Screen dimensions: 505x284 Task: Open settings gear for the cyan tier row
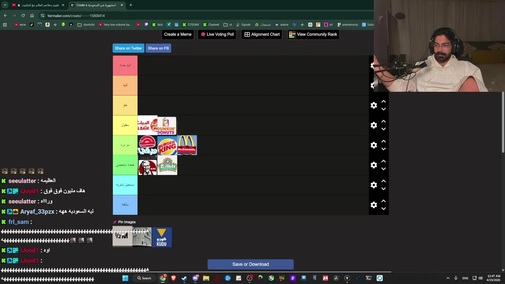click(374, 185)
